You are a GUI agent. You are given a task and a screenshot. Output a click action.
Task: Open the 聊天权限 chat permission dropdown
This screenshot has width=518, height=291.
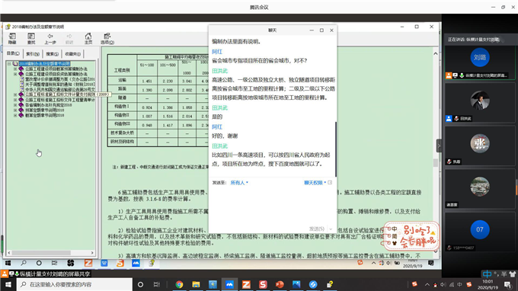click(x=315, y=183)
